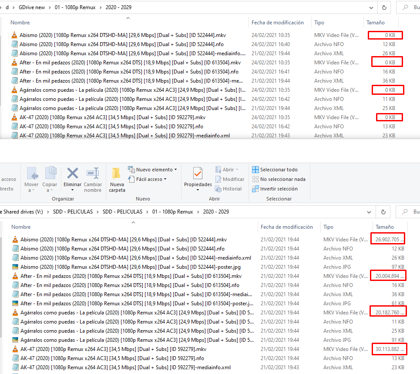Click the Historial ribbon button
Viewport: 420px width, 374px height.
(x=228, y=189)
